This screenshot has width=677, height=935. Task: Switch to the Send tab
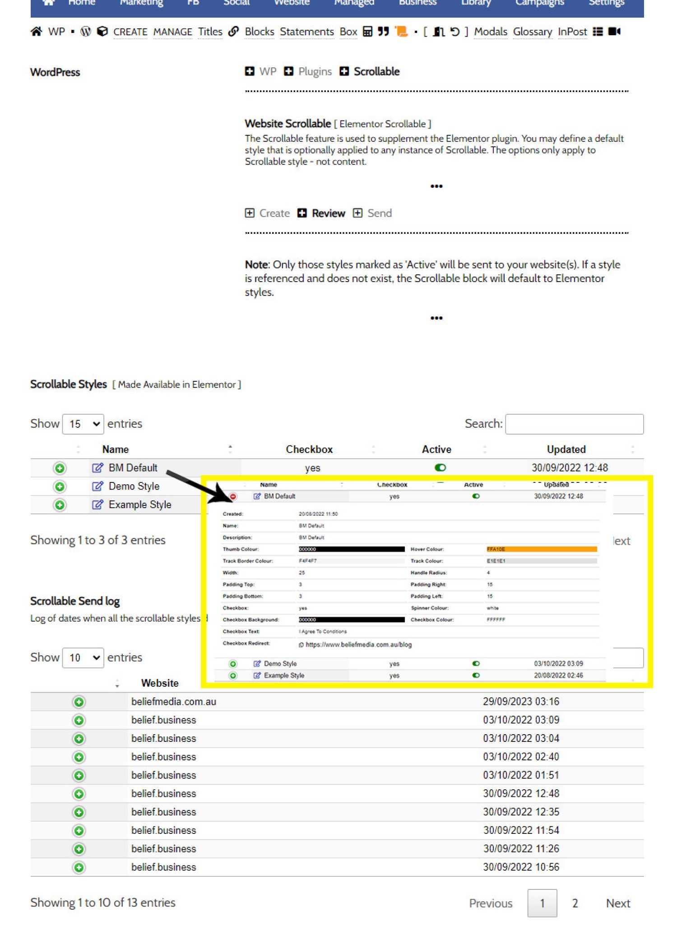(x=372, y=213)
